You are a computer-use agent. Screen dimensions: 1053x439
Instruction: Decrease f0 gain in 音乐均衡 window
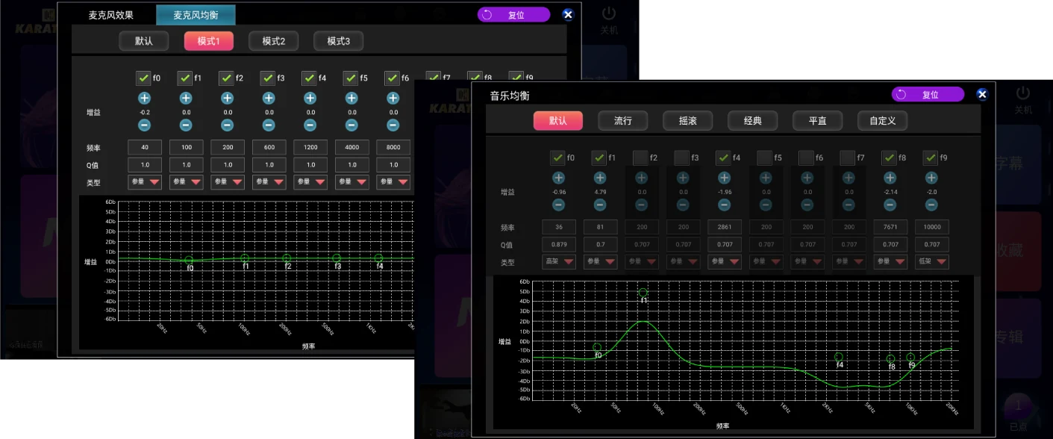pyautogui.click(x=558, y=205)
